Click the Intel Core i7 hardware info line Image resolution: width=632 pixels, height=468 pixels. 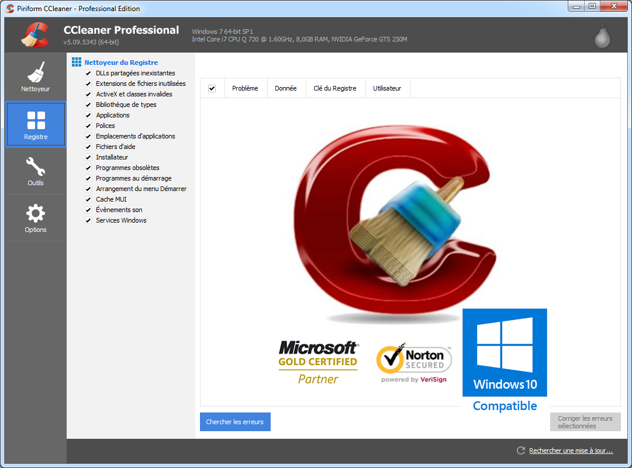tap(299, 39)
